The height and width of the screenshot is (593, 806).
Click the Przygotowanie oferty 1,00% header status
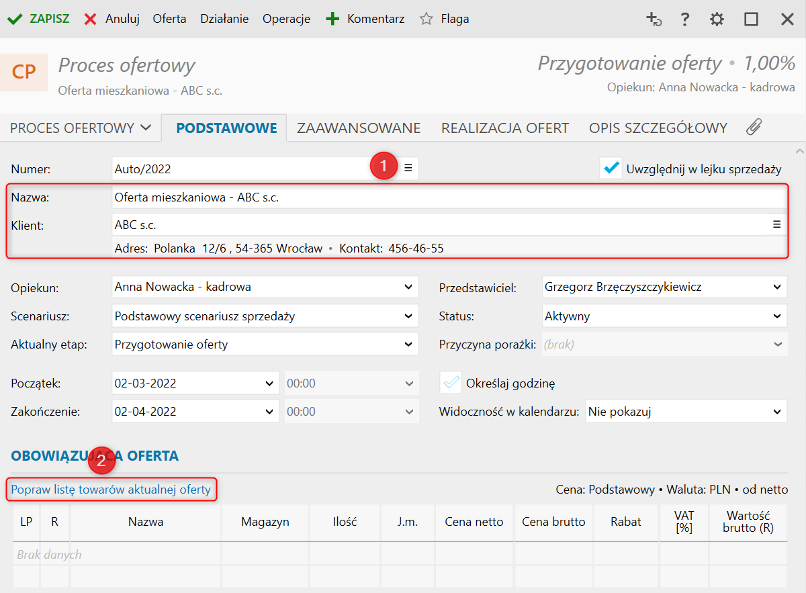coord(666,64)
